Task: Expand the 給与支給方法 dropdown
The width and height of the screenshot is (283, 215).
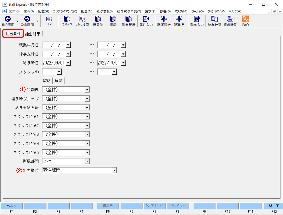Action: click(x=87, y=107)
